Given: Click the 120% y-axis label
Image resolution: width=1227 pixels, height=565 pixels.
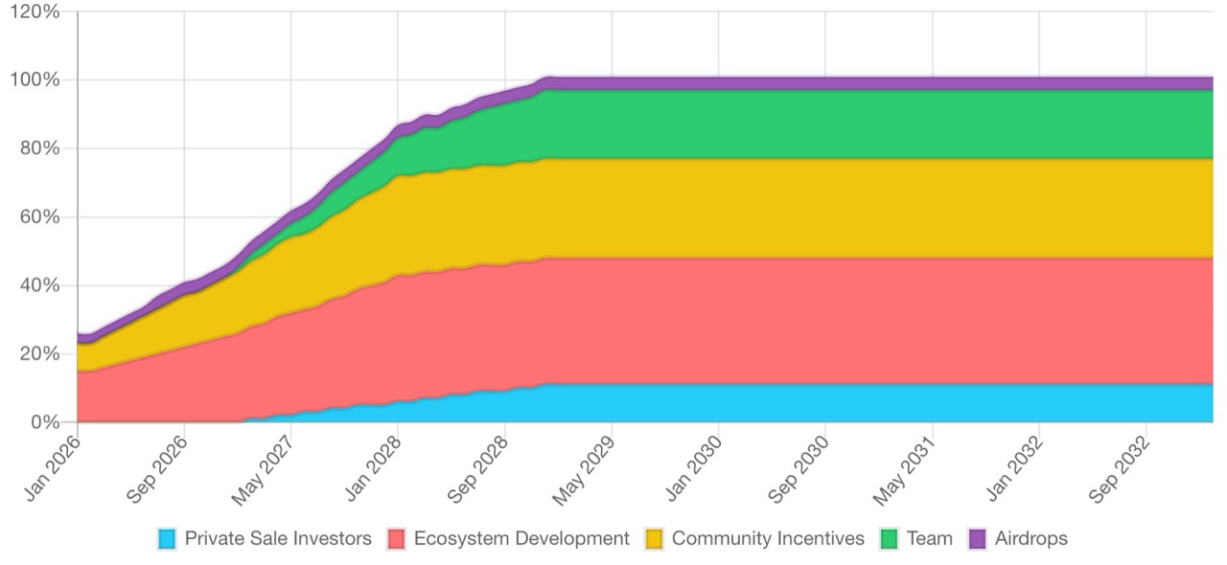Looking at the screenshot, I should pyautogui.click(x=35, y=12).
